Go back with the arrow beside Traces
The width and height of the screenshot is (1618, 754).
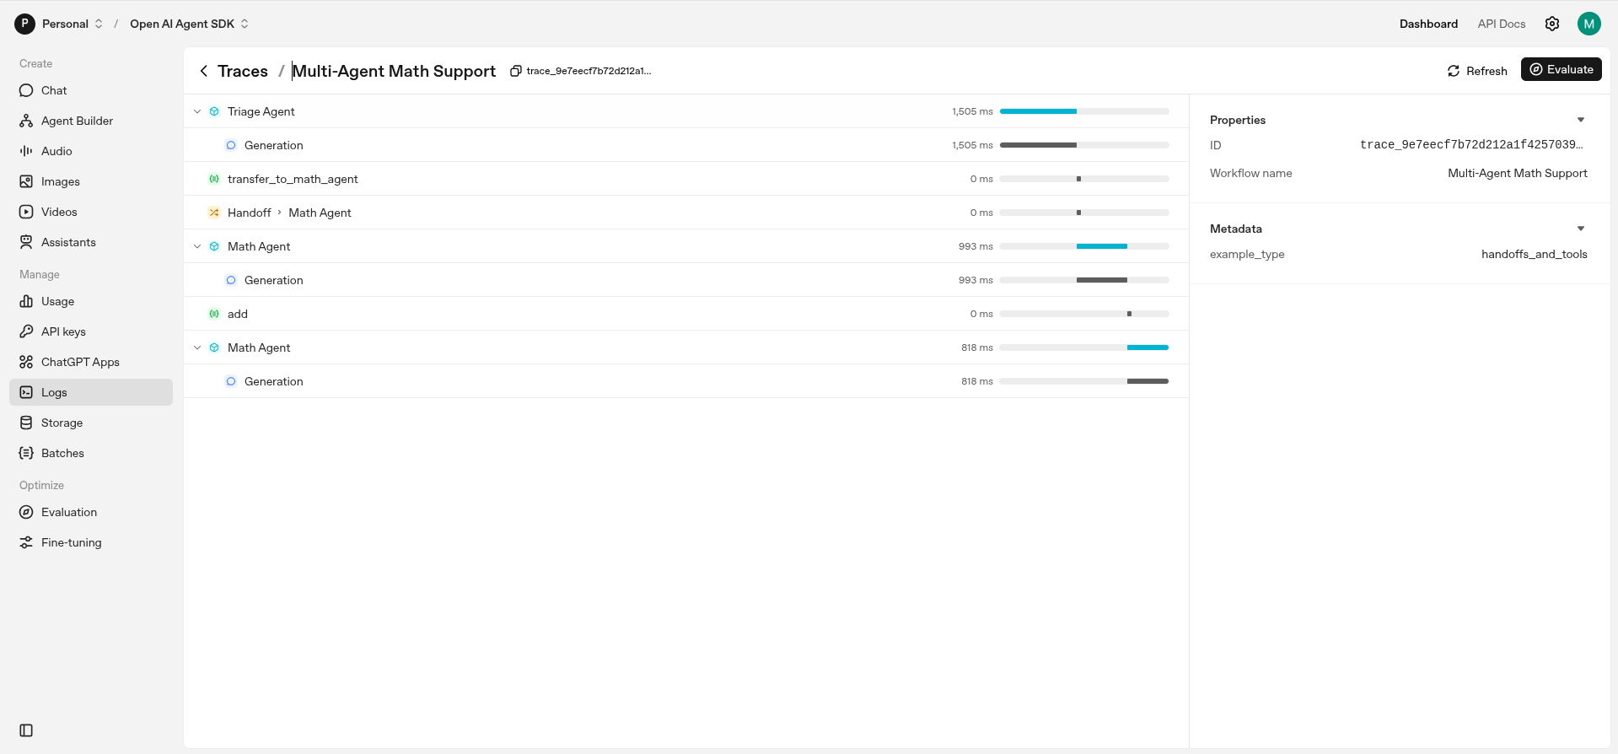[x=204, y=71]
